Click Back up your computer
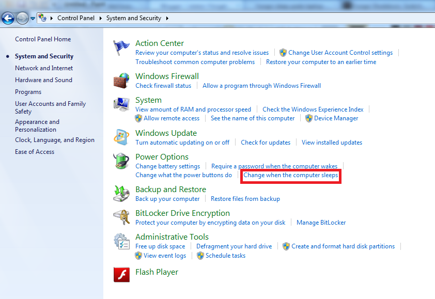Viewport: 435px width, 299px height. (167, 199)
